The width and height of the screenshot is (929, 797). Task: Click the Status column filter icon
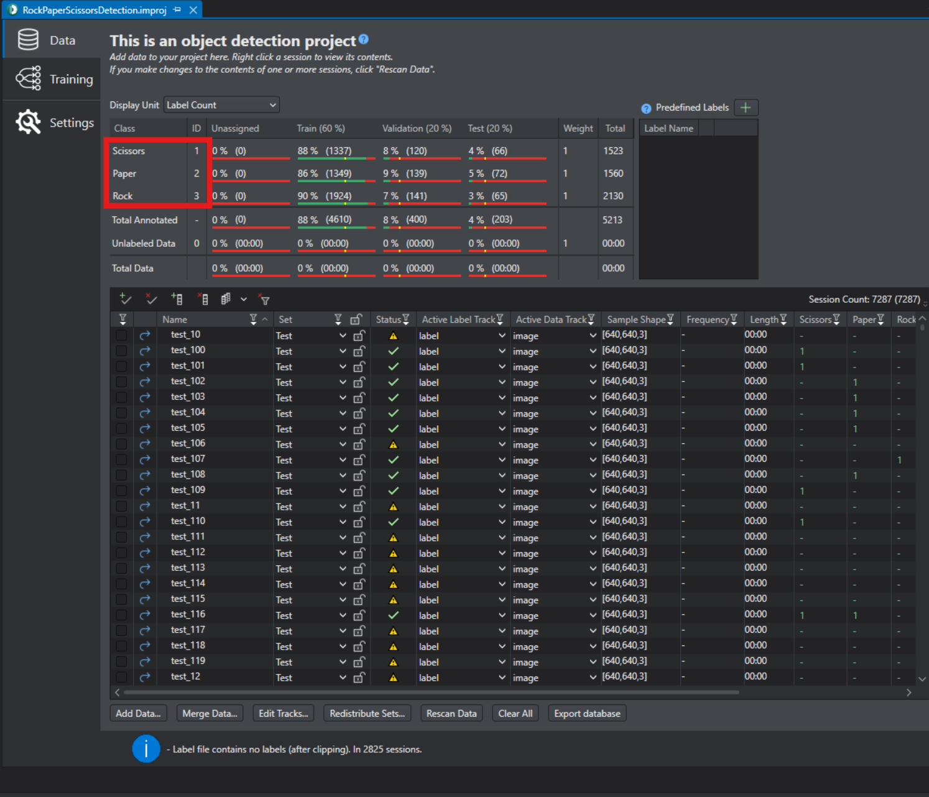[405, 319]
